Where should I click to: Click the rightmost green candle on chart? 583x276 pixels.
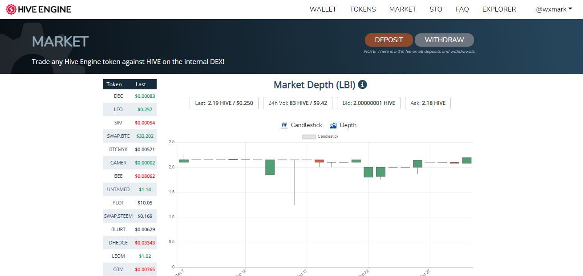[467, 160]
